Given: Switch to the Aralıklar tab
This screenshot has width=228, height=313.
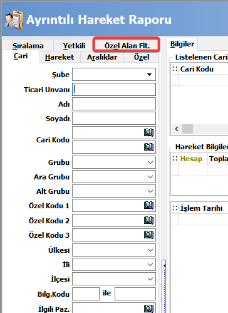Looking at the screenshot, I should 102,57.
